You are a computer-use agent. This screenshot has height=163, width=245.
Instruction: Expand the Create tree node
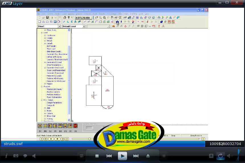45,38
